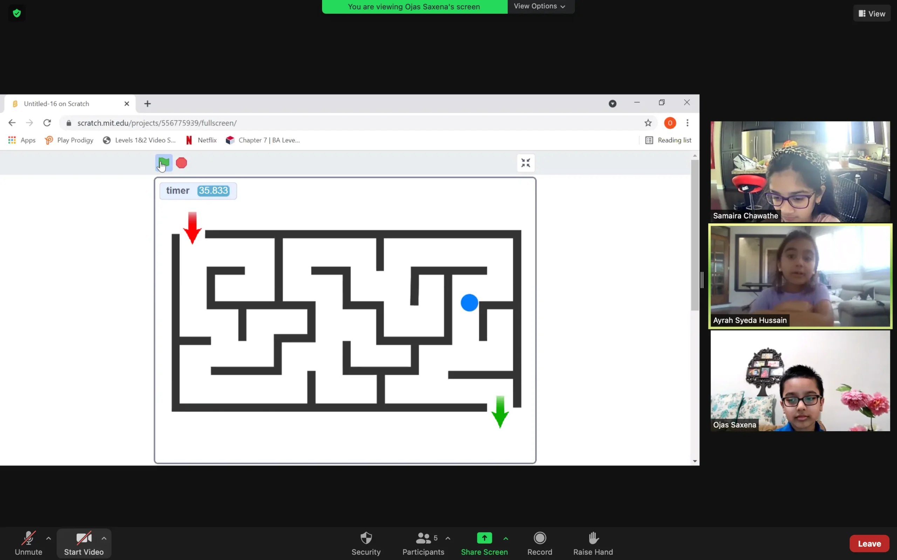The height and width of the screenshot is (560, 897).
Task: Unmute the microphone
Action: (28, 543)
